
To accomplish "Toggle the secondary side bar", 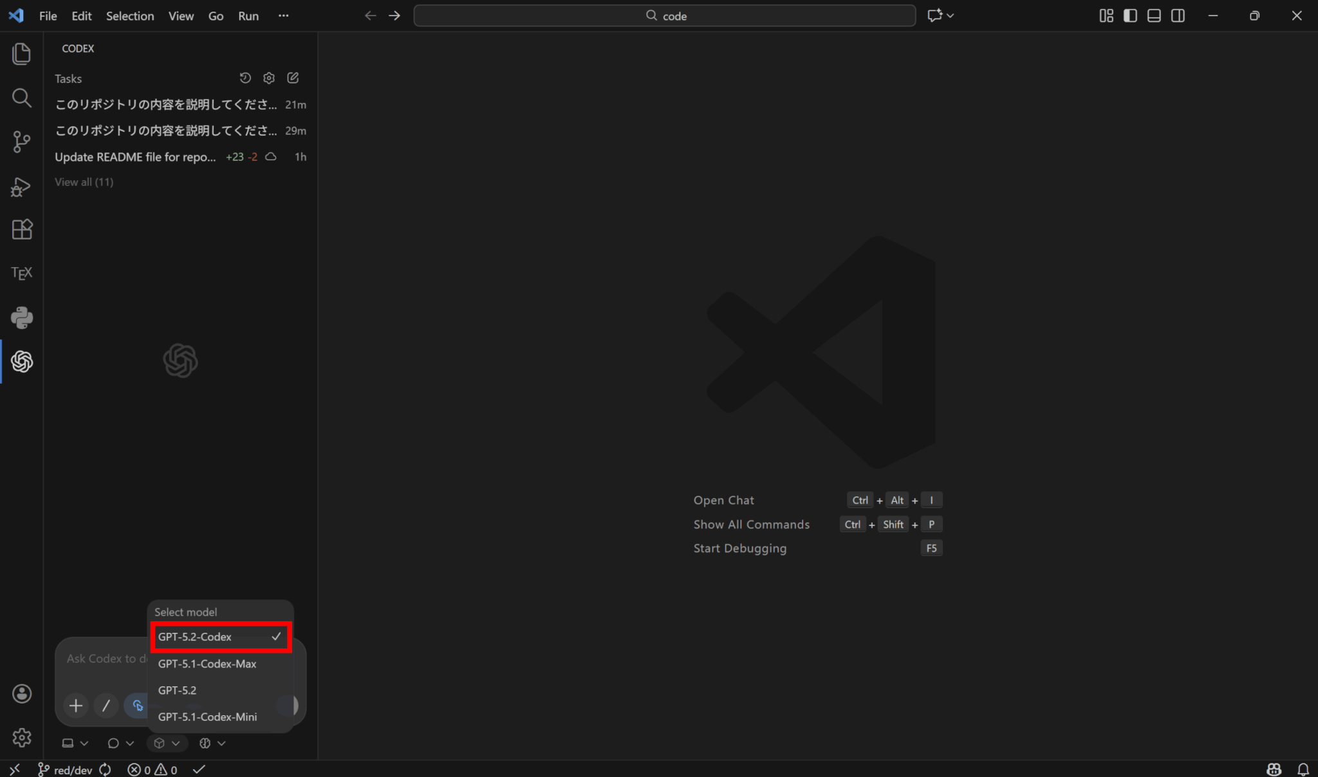I will click(1178, 15).
